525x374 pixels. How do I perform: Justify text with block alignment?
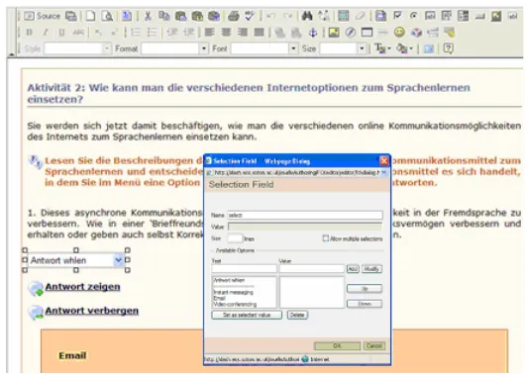coord(259,33)
